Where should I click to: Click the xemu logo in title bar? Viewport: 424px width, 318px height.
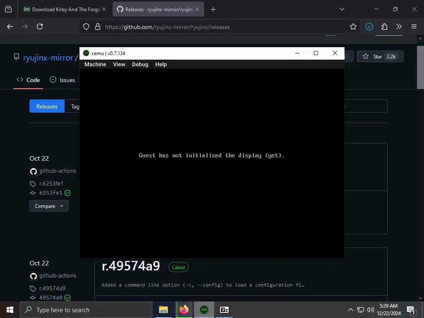(x=86, y=53)
